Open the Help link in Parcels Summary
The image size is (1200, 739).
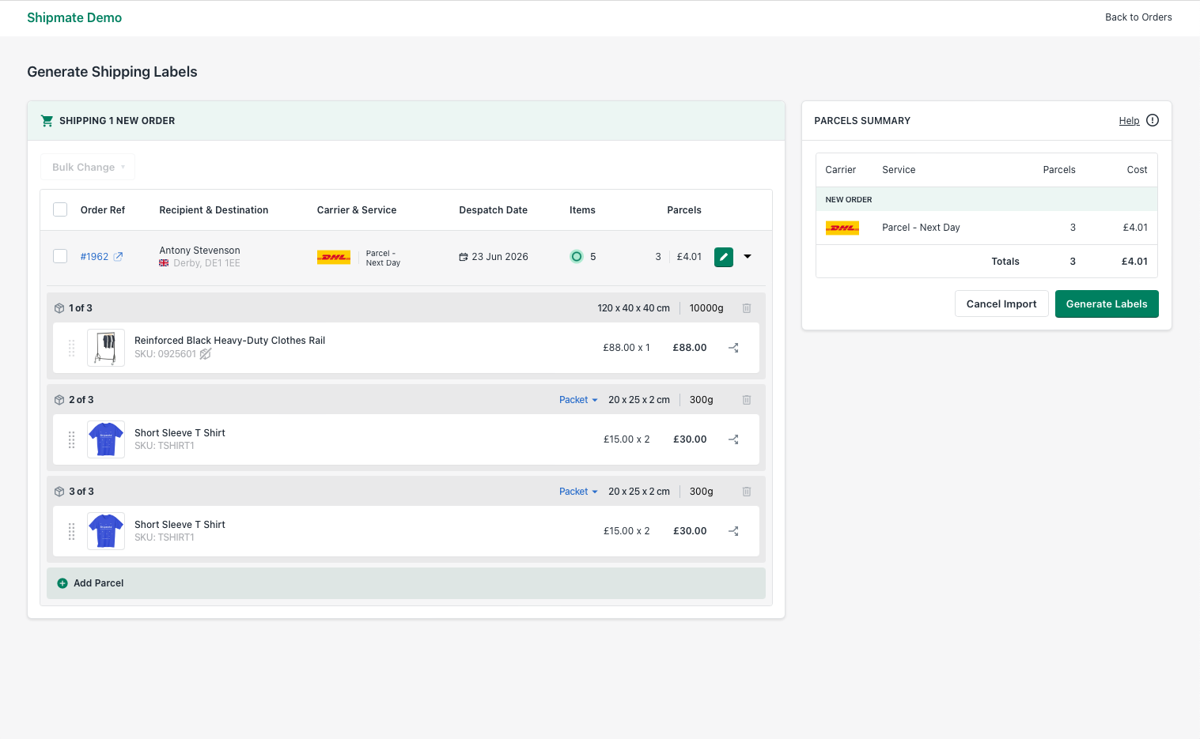1129,121
